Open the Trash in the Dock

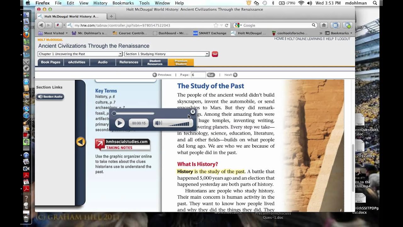coord(26,218)
